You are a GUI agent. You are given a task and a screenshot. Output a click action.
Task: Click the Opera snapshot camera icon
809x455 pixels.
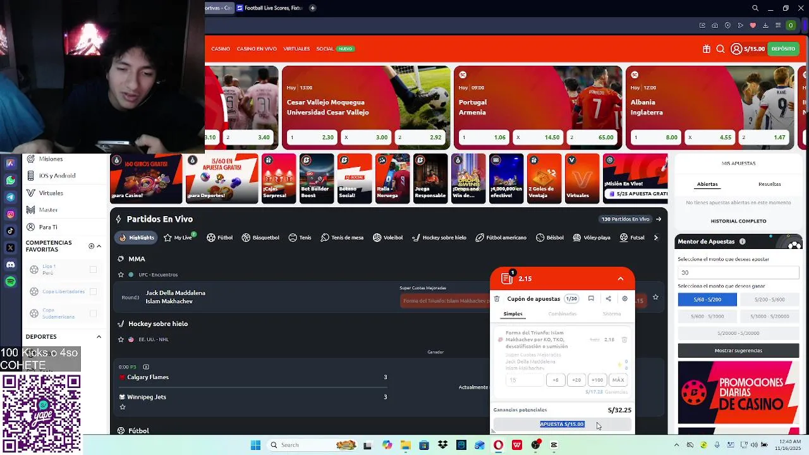tap(715, 25)
